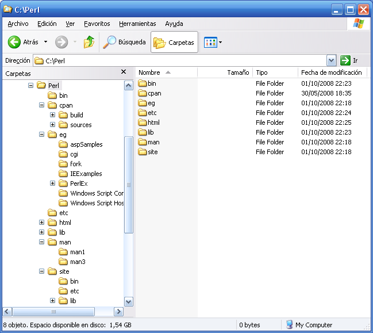This screenshot has height=333, width=373.
Task: Click the File Folder type in html row
Action: point(270,123)
